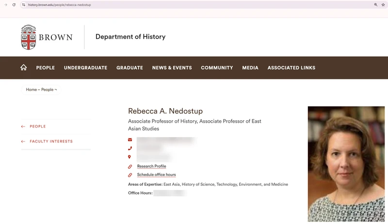Click the Associate Professor of History title text
388x224 pixels.
[x=194, y=125]
